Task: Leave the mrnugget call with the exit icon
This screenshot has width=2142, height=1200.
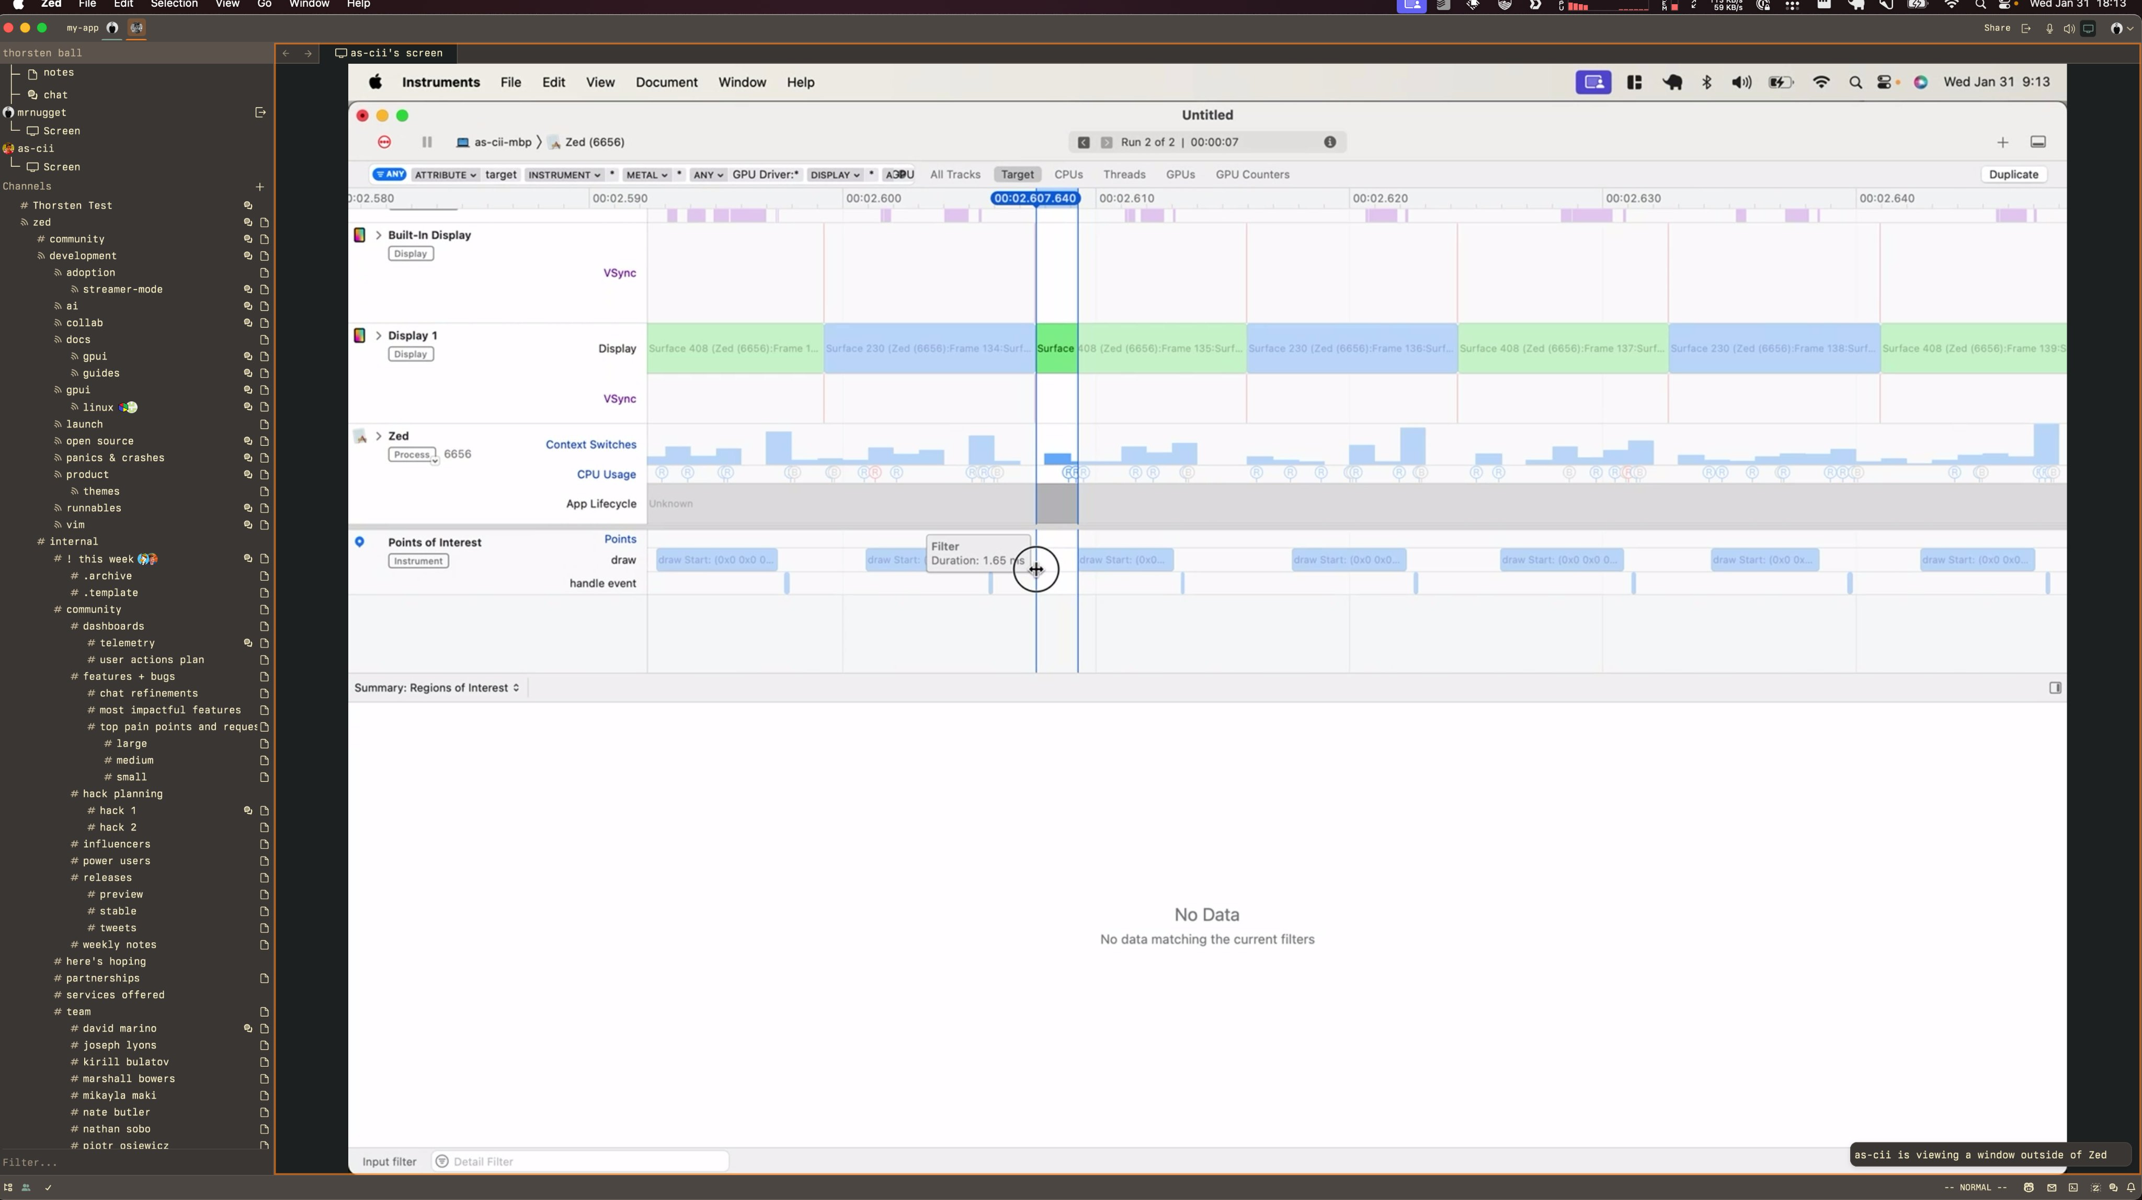Action: [260, 112]
